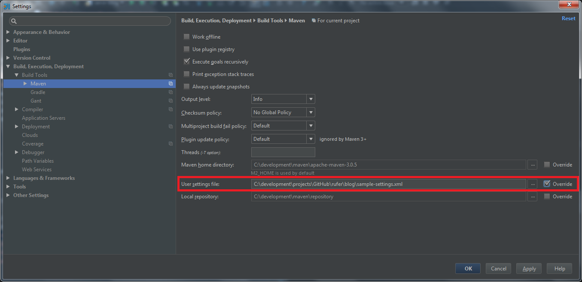582x282 pixels.
Task: Click browse button for Local repository
Action: click(x=533, y=197)
